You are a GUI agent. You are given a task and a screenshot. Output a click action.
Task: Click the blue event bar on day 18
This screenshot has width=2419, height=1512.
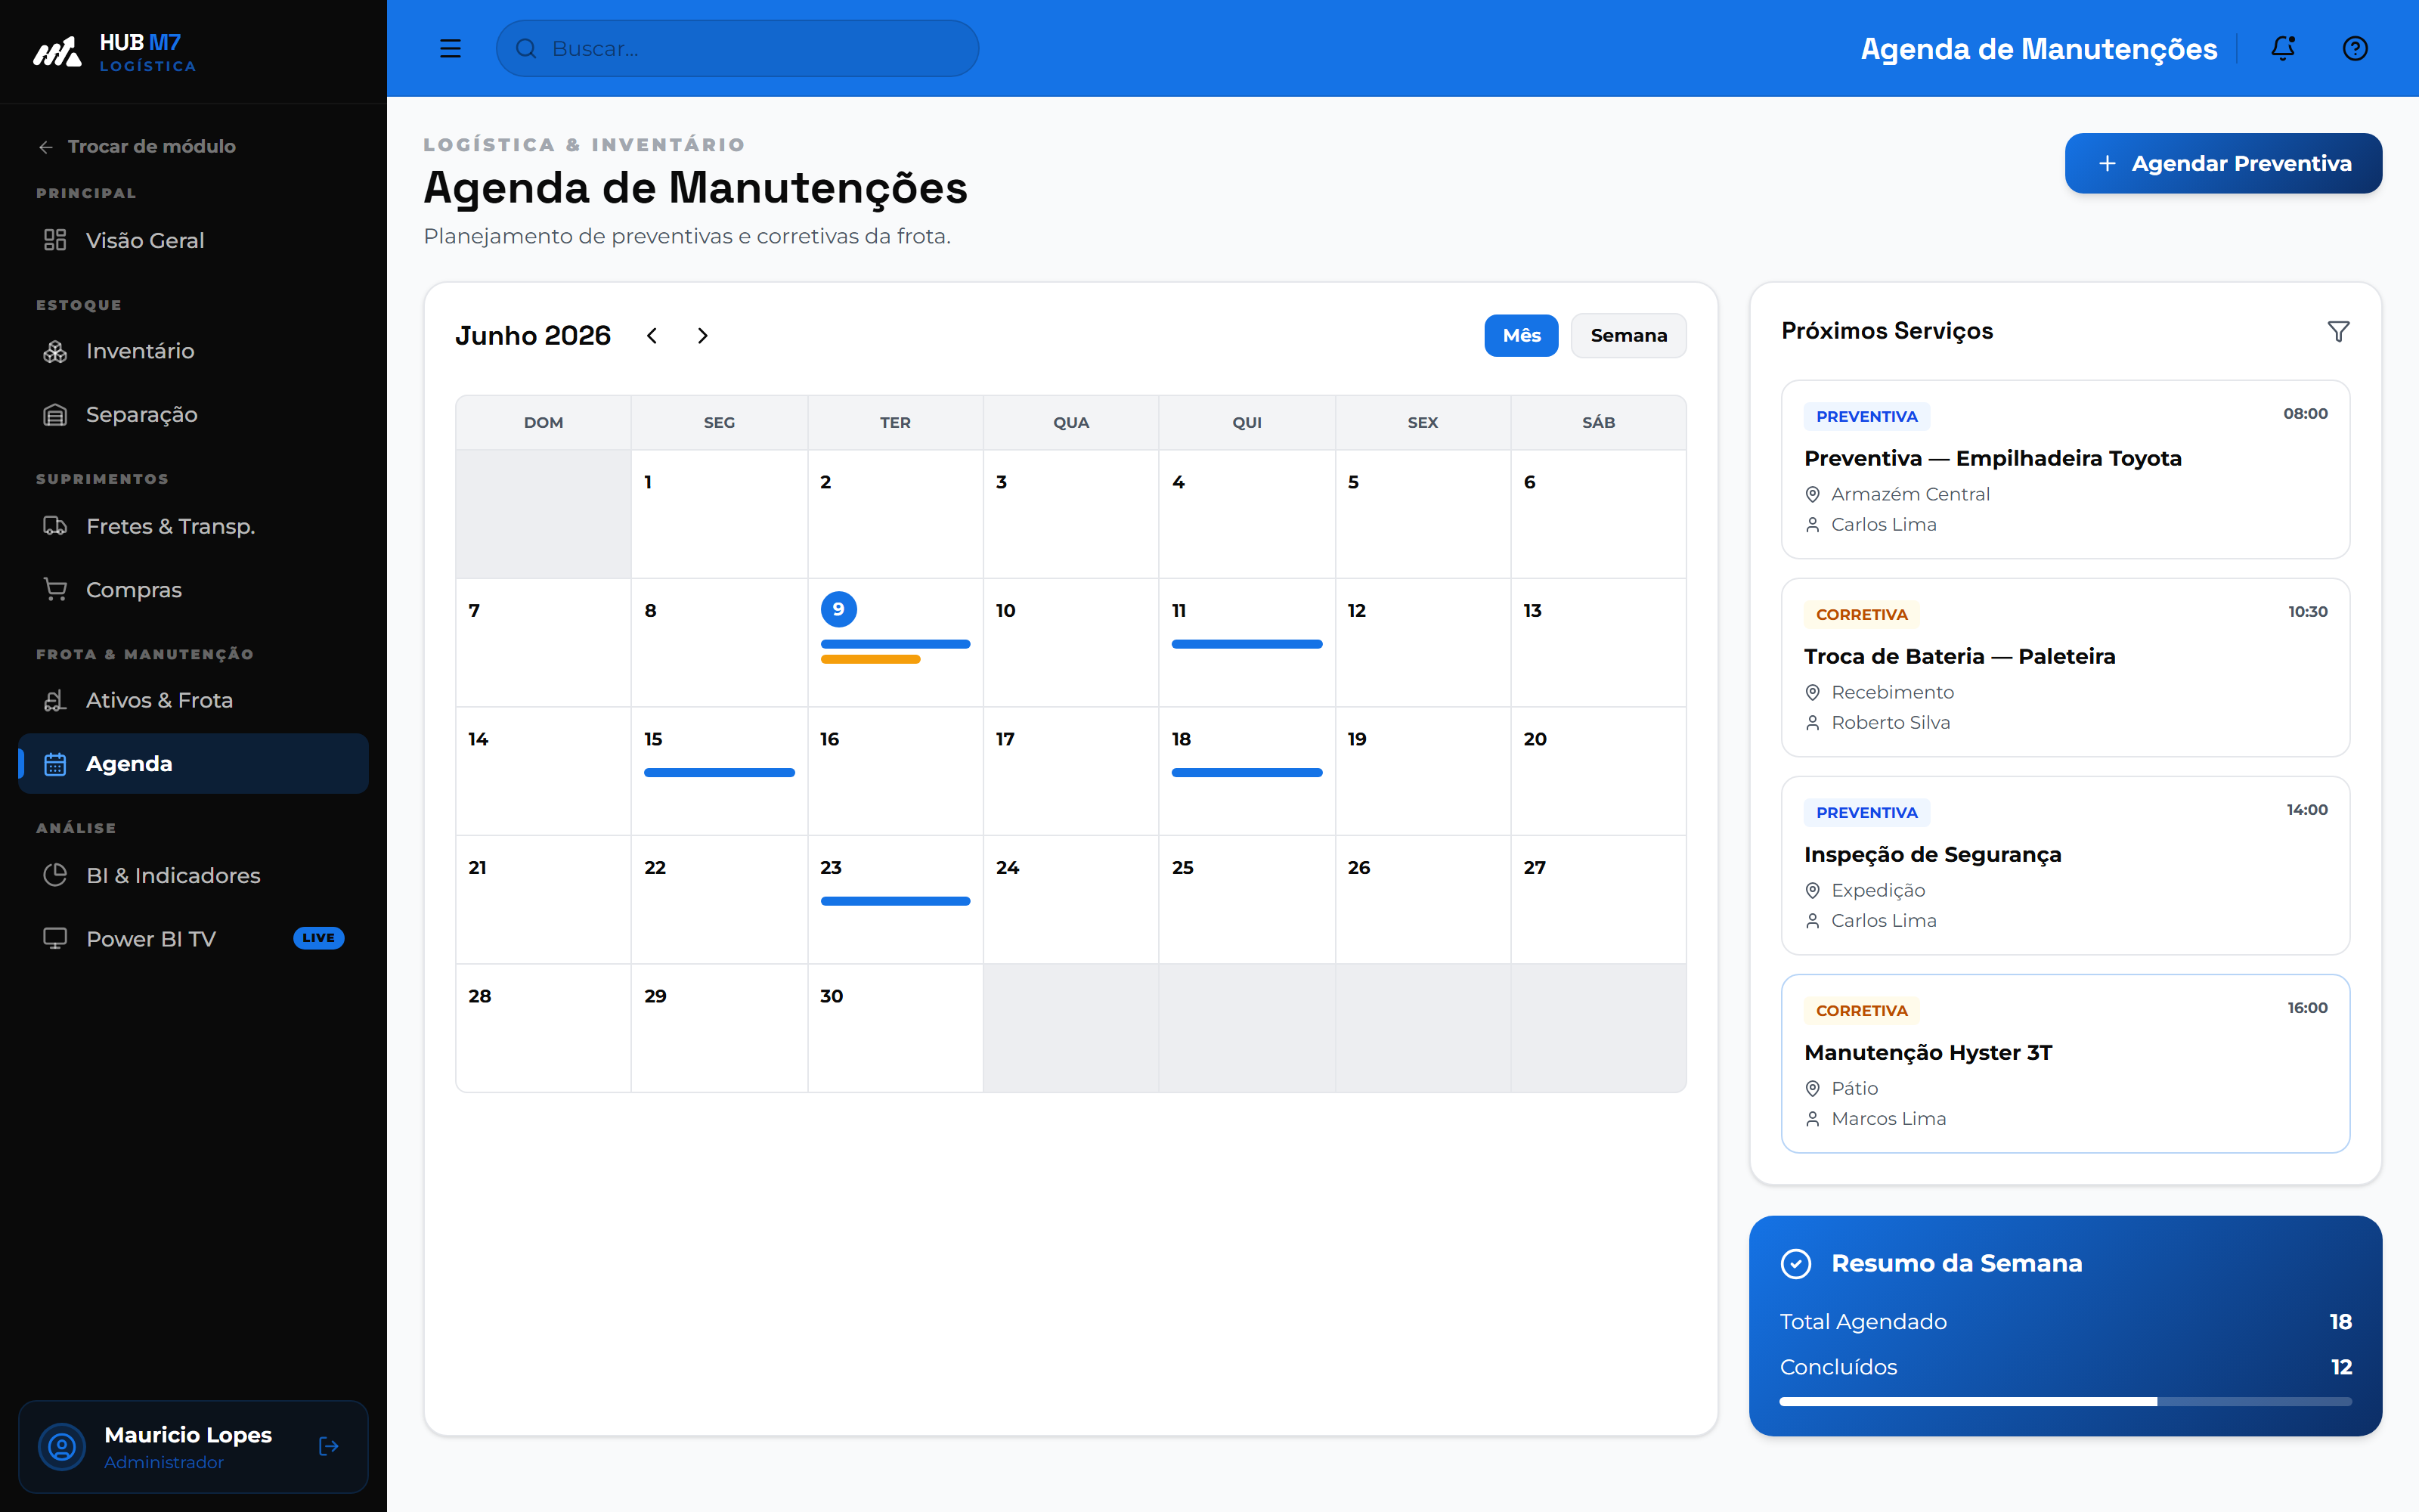click(1247, 773)
